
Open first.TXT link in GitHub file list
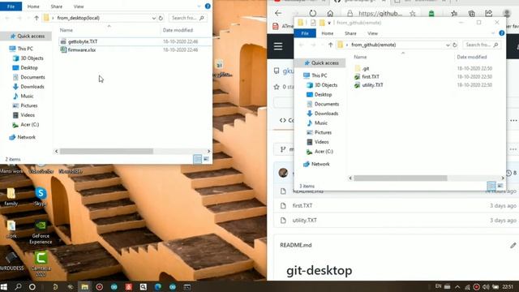click(x=302, y=205)
